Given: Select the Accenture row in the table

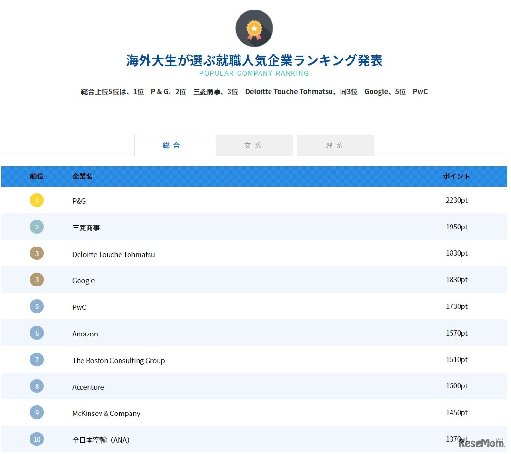Looking at the screenshot, I should (x=88, y=387).
